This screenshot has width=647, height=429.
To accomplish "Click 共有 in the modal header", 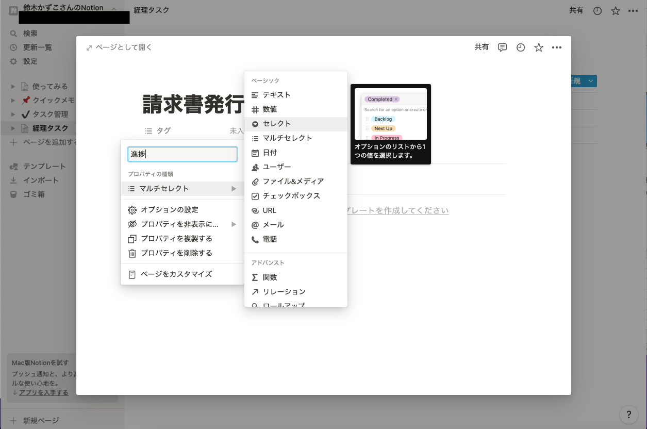I will 482,47.
